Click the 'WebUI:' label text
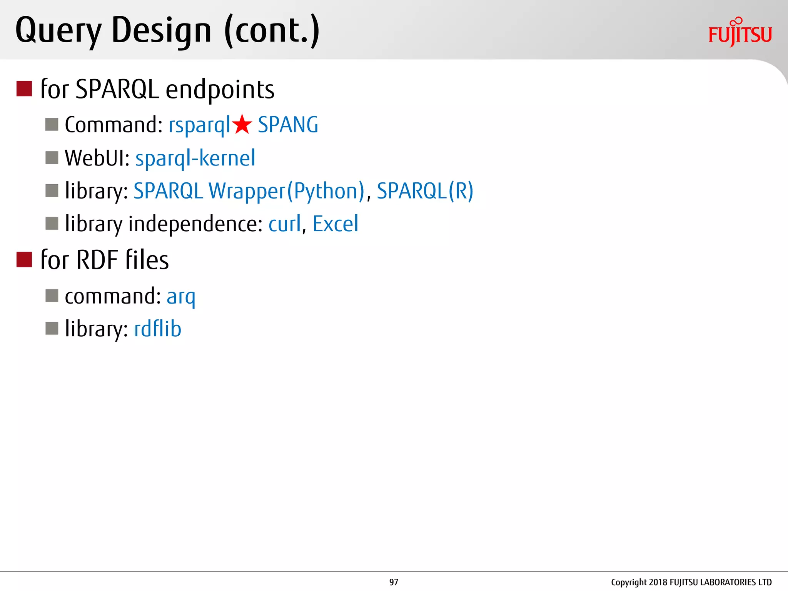 point(97,158)
